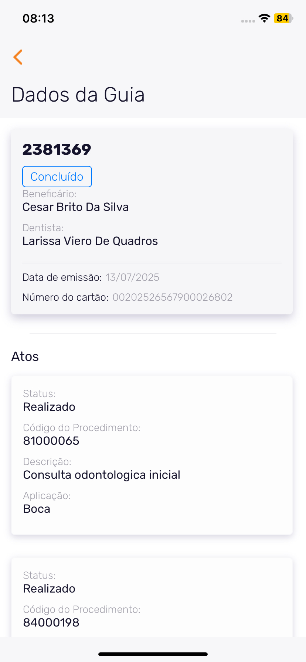Click the Concluído status badge
The width and height of the screenshot is (306, 662).
(57, 177)
